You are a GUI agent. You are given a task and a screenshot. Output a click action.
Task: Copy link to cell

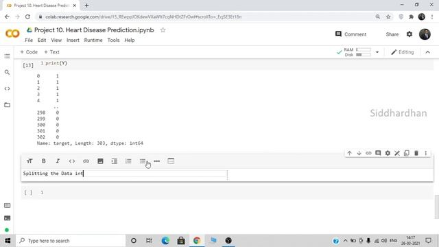pos(368,153)
